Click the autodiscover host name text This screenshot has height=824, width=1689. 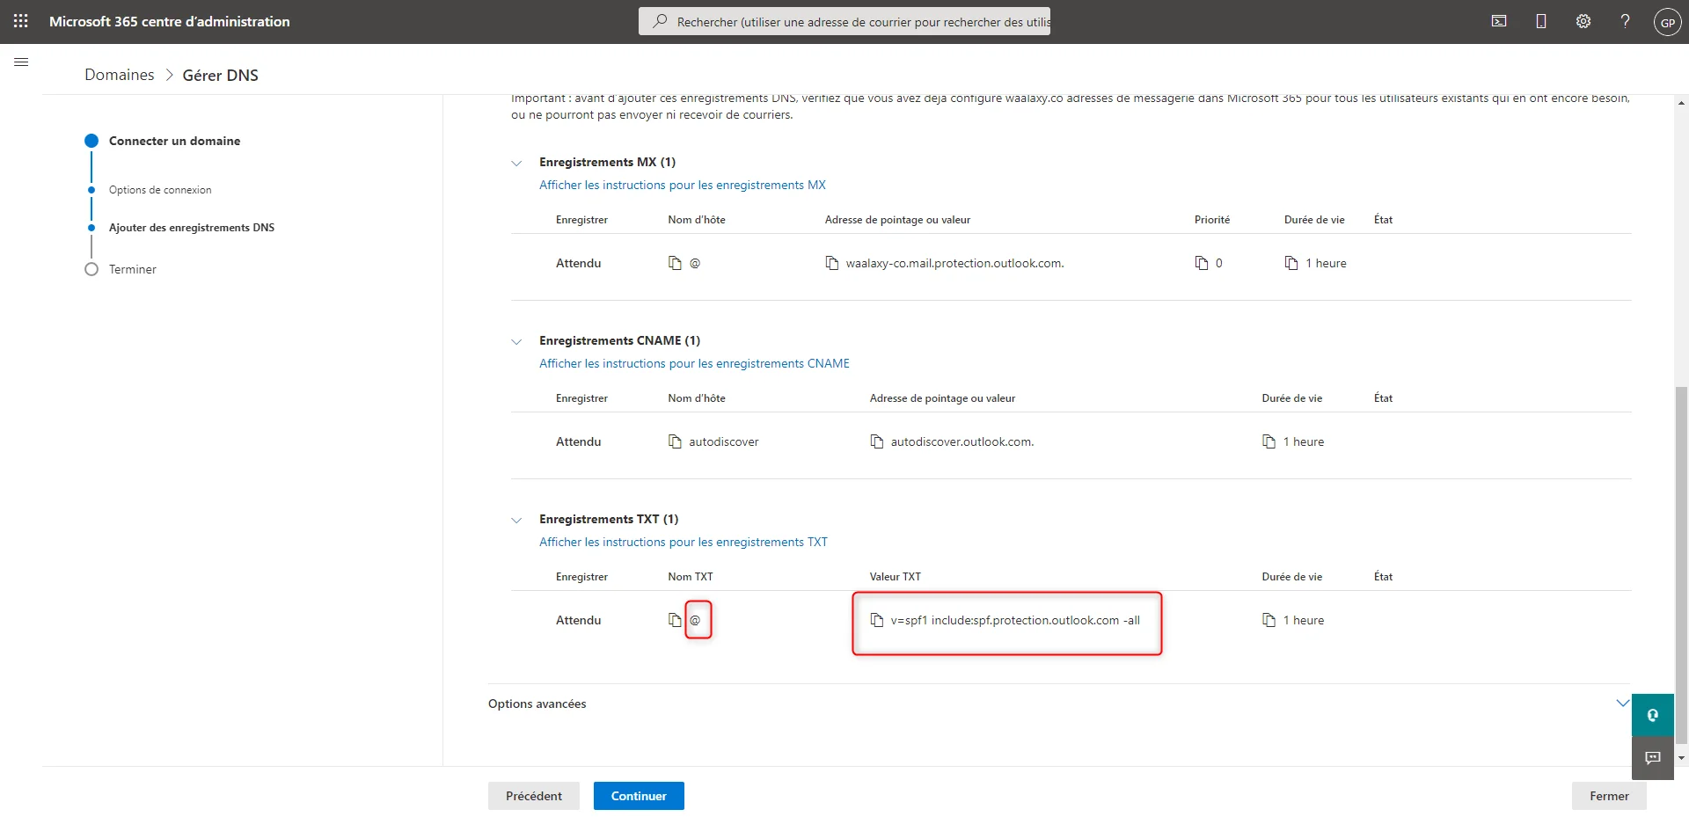point(723,441)
